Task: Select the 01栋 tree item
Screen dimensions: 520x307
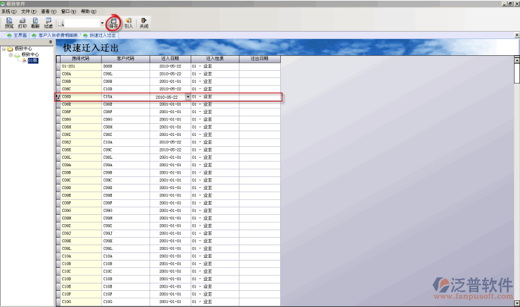Action: 32,60
